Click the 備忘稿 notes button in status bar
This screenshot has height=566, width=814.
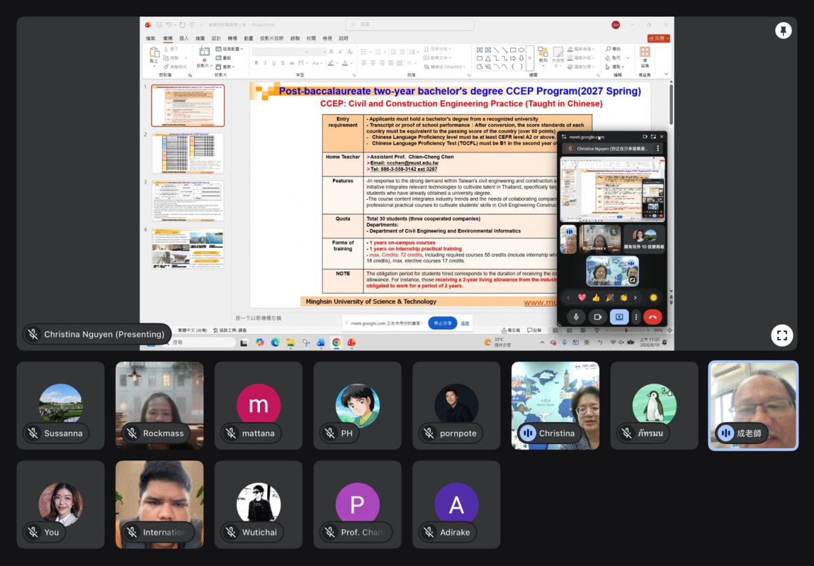[512, 331]
